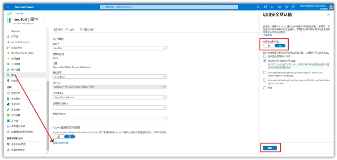Select radio about too many multifactor sign-up requests

[x=265, y=80]
